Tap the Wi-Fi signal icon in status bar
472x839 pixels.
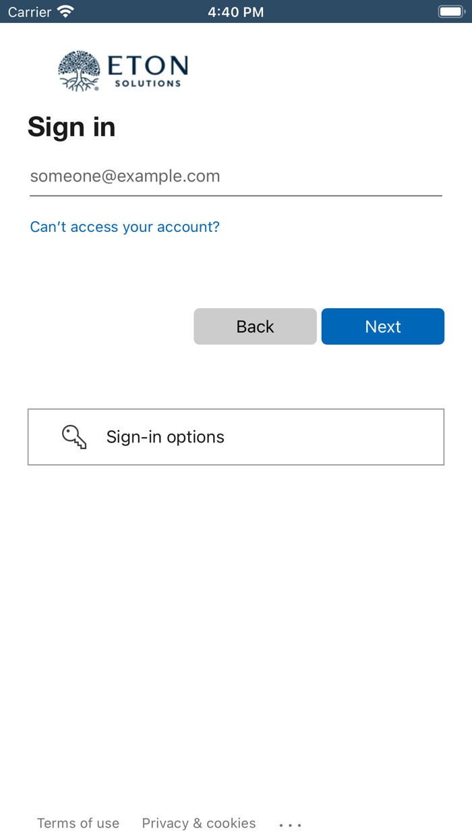[65, 11]
